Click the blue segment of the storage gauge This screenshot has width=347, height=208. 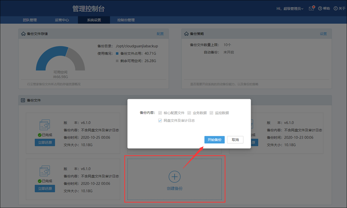[x=50, y=56]
